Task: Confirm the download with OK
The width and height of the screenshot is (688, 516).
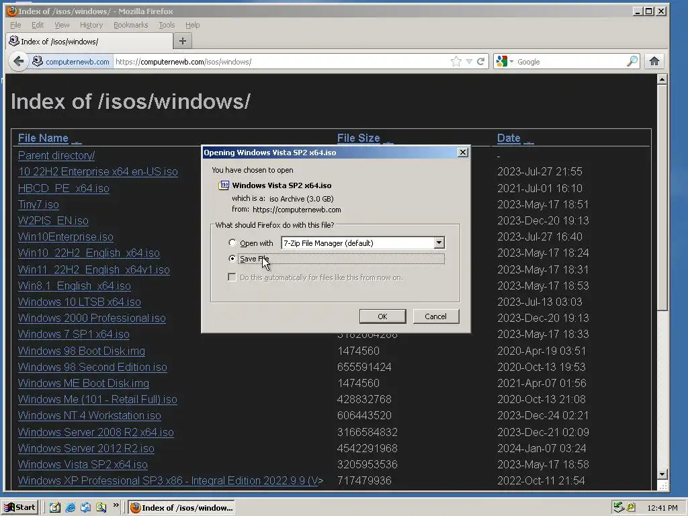Action: tap(382, 316)
